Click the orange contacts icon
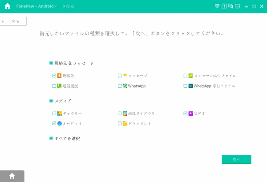The width and height of the screenshot is (267, 182). (x=59, y=76)
